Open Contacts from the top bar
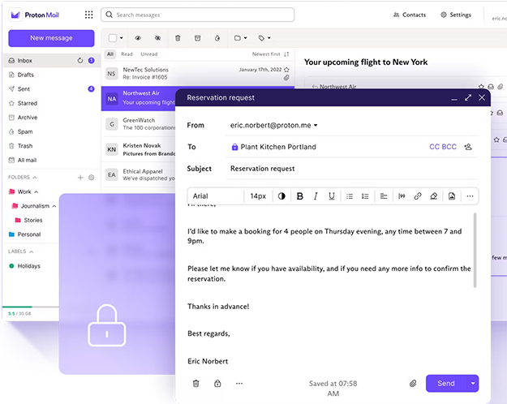Image resolution: width=507 pixels, height=404 pixels. point(410,15)
